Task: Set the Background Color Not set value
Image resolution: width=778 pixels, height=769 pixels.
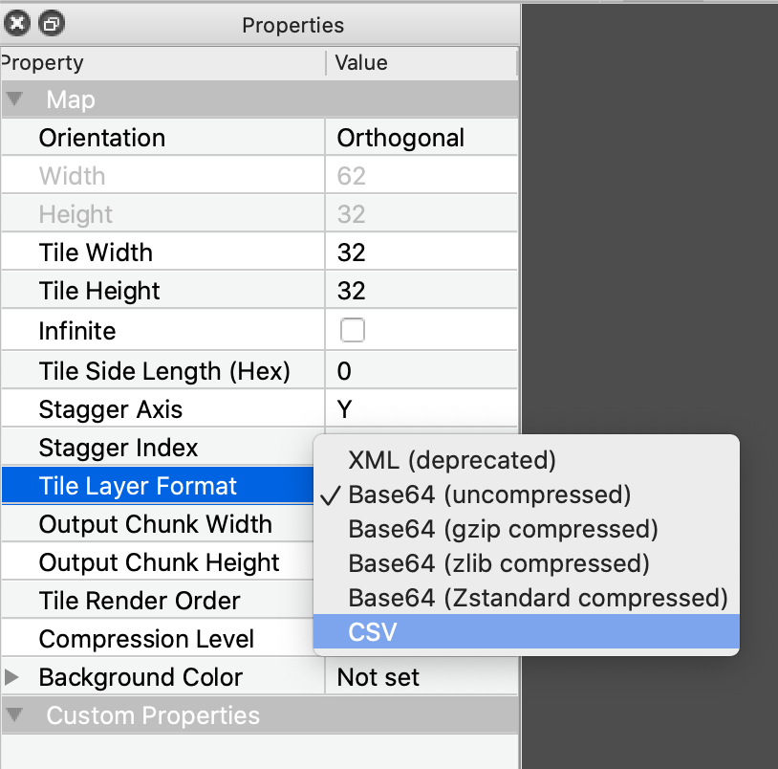Action: (421, 676)
